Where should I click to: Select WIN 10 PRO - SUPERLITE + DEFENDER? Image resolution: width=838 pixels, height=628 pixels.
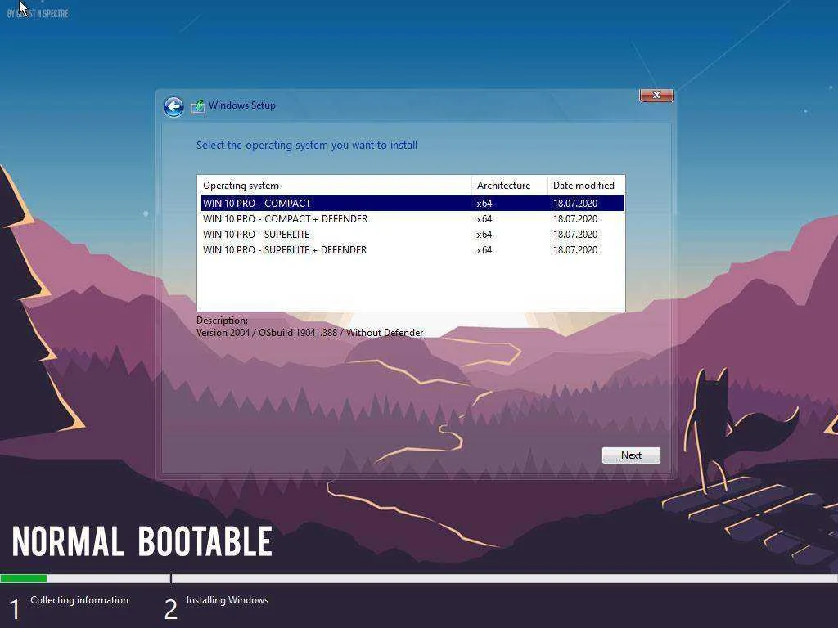412,250
